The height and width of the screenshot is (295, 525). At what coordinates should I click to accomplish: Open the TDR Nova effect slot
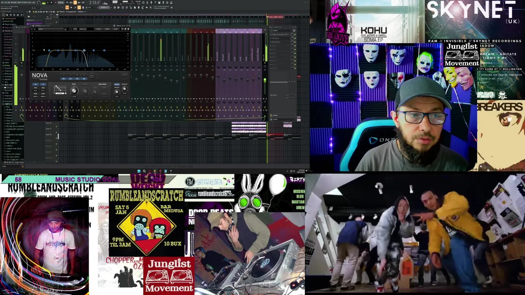280,39
